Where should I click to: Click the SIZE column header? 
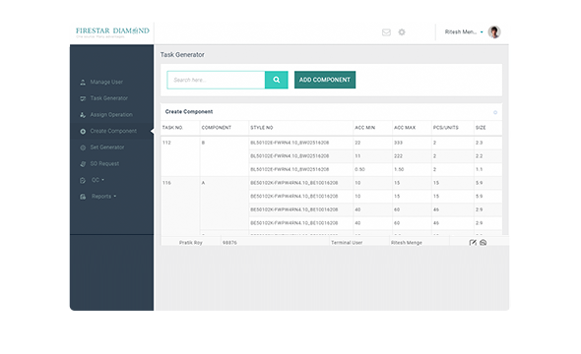pos(481,128)
